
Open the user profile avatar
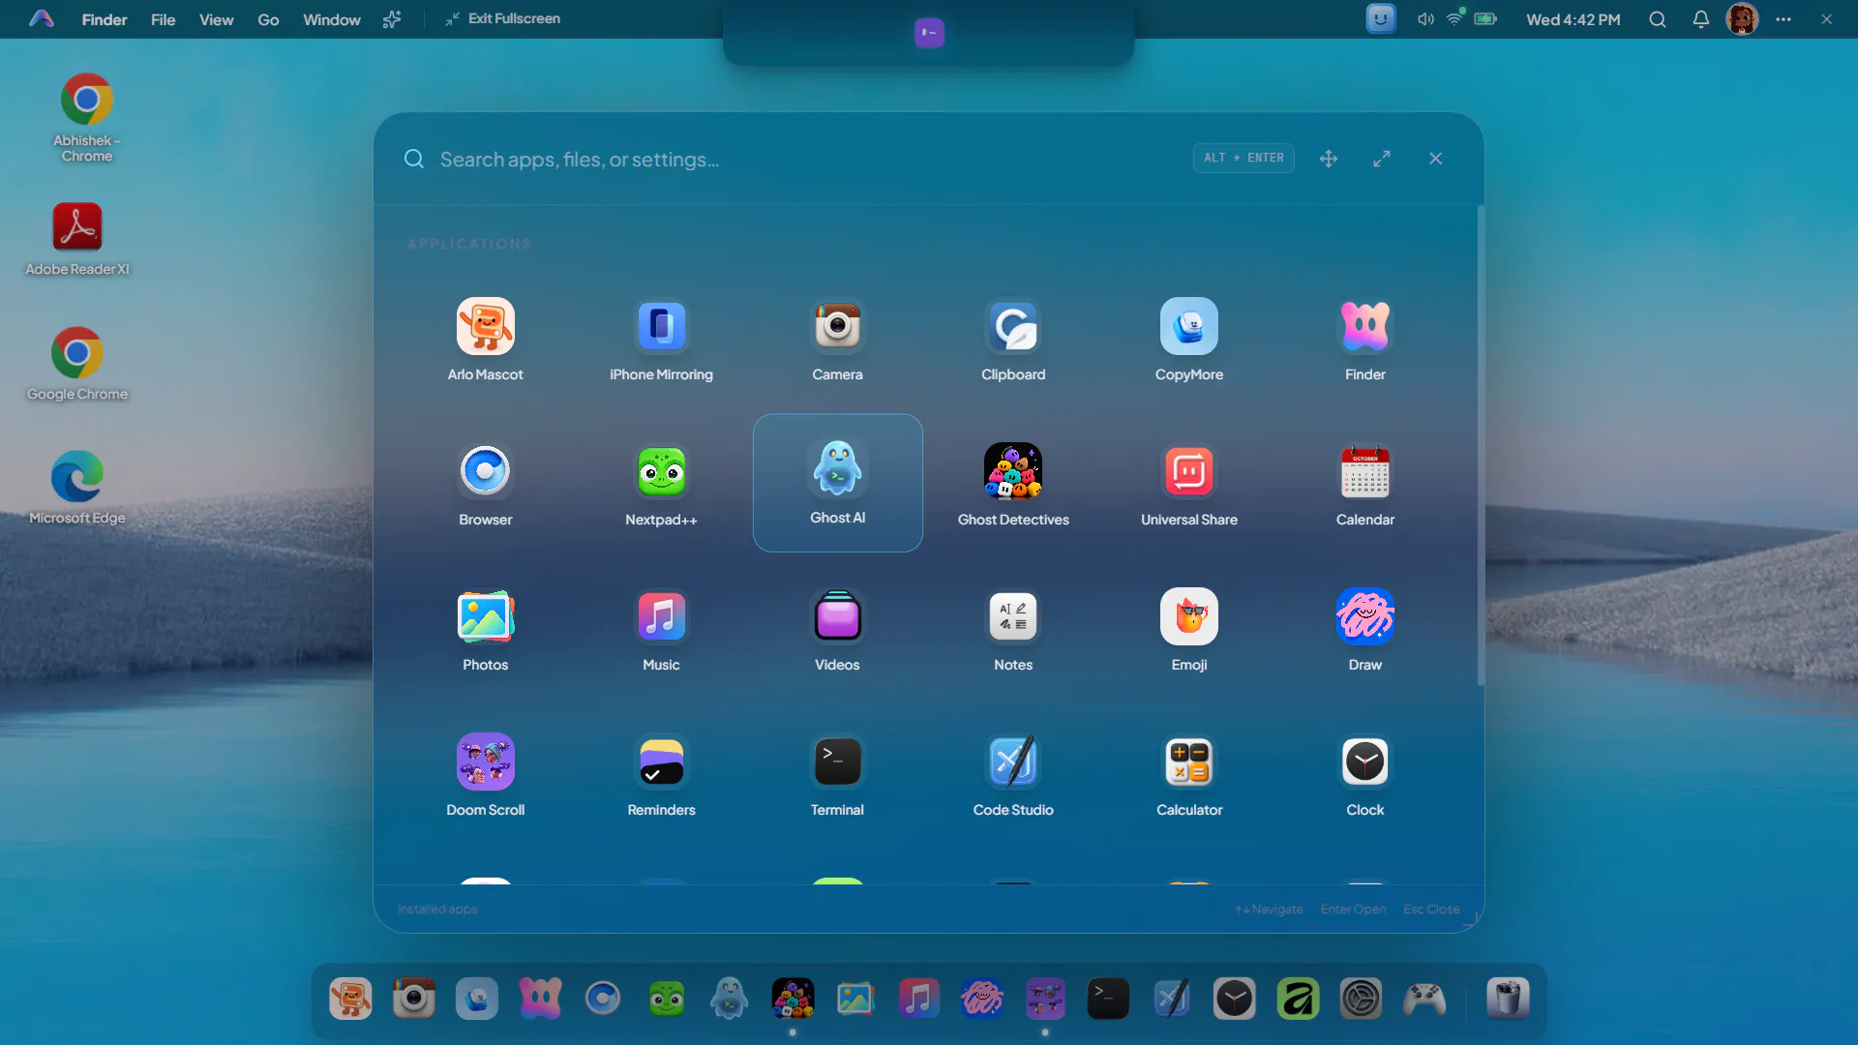point(1742,19)
